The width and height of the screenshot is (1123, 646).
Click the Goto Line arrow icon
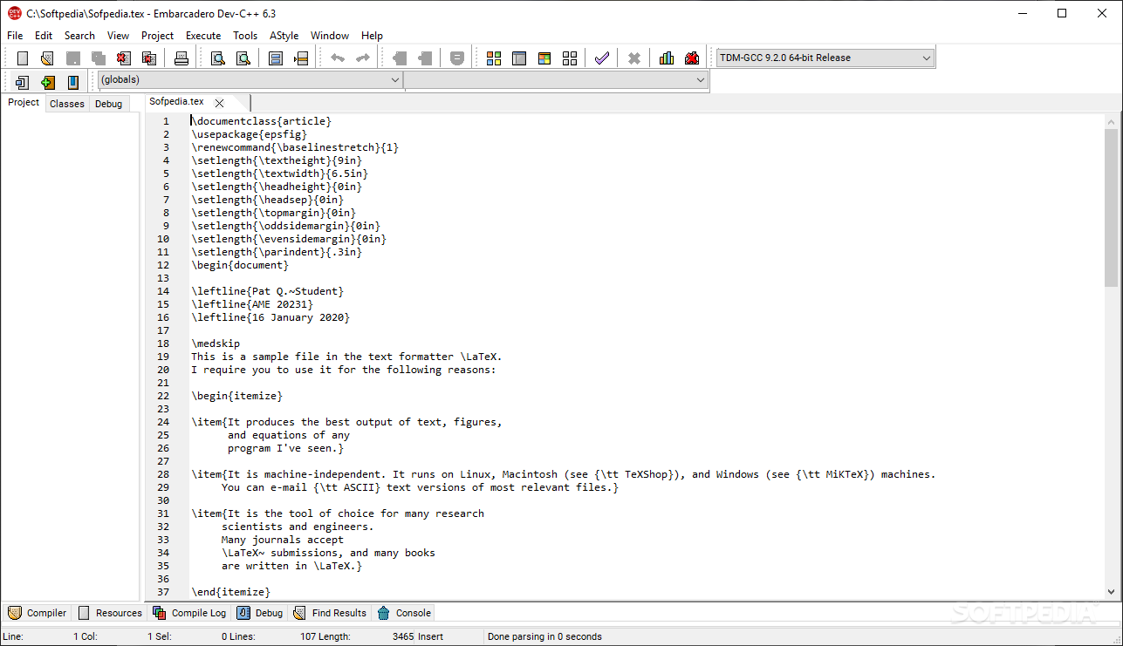click(301, 58)
